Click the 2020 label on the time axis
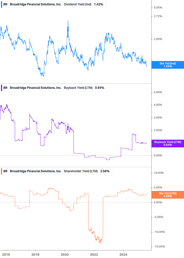 65,255
